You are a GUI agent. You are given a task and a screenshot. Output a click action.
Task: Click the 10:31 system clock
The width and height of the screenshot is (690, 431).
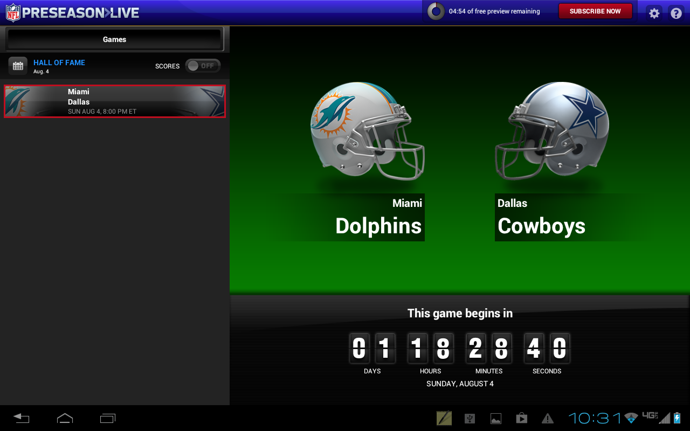595,418
